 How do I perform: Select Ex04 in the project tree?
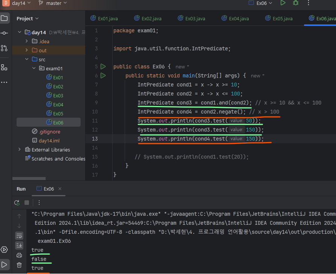click(x=55, y=104)
